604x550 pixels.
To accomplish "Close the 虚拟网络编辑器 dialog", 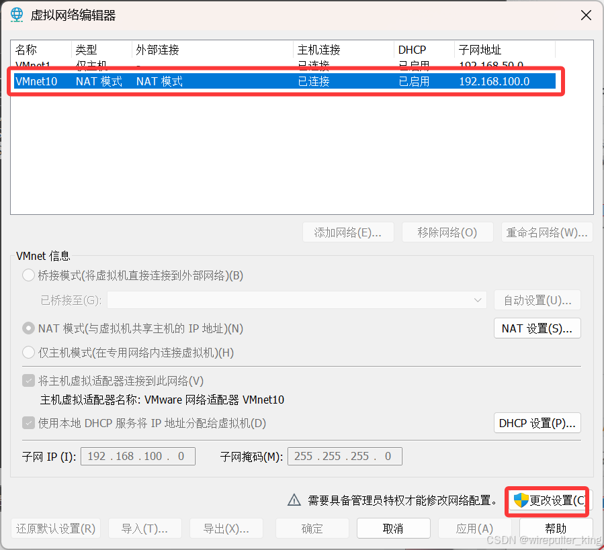I will 586,15.
